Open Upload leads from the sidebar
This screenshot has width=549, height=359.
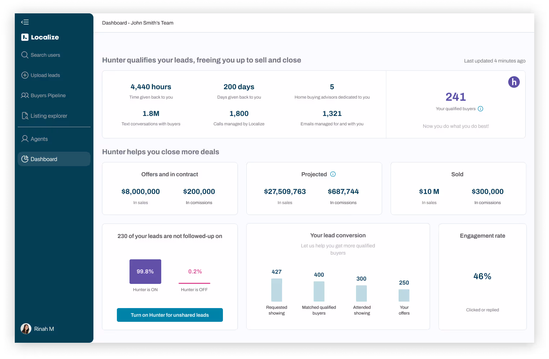coord(25,75)
